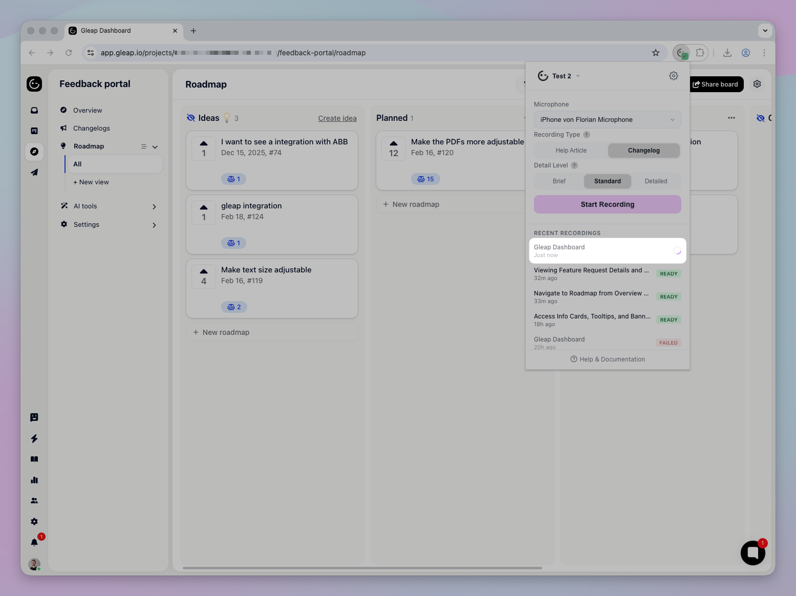Upvote 'Make text size adjustable' idea
Screen dimensions: 796x596
(204, 276)
